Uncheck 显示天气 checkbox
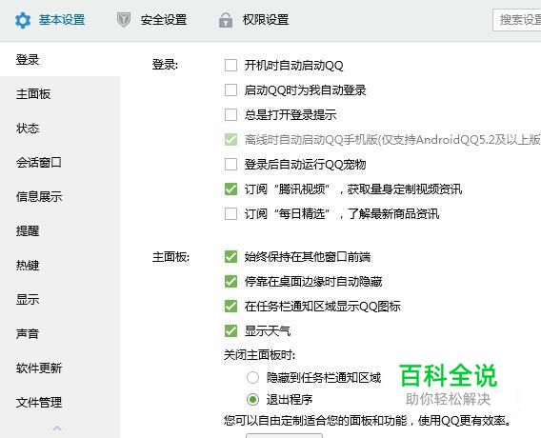 pyautogui.click(x=230, y=331)
